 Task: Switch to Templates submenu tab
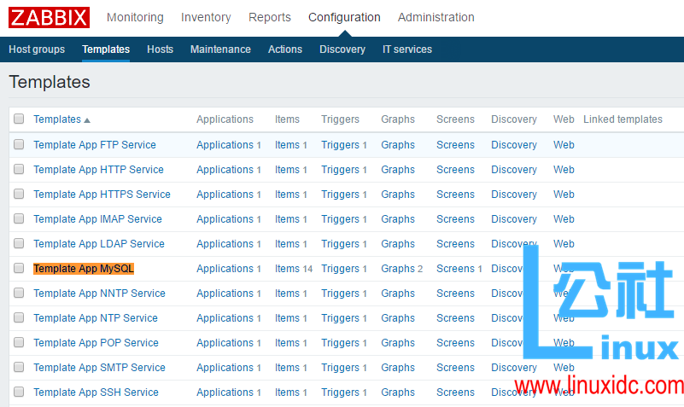106,49
